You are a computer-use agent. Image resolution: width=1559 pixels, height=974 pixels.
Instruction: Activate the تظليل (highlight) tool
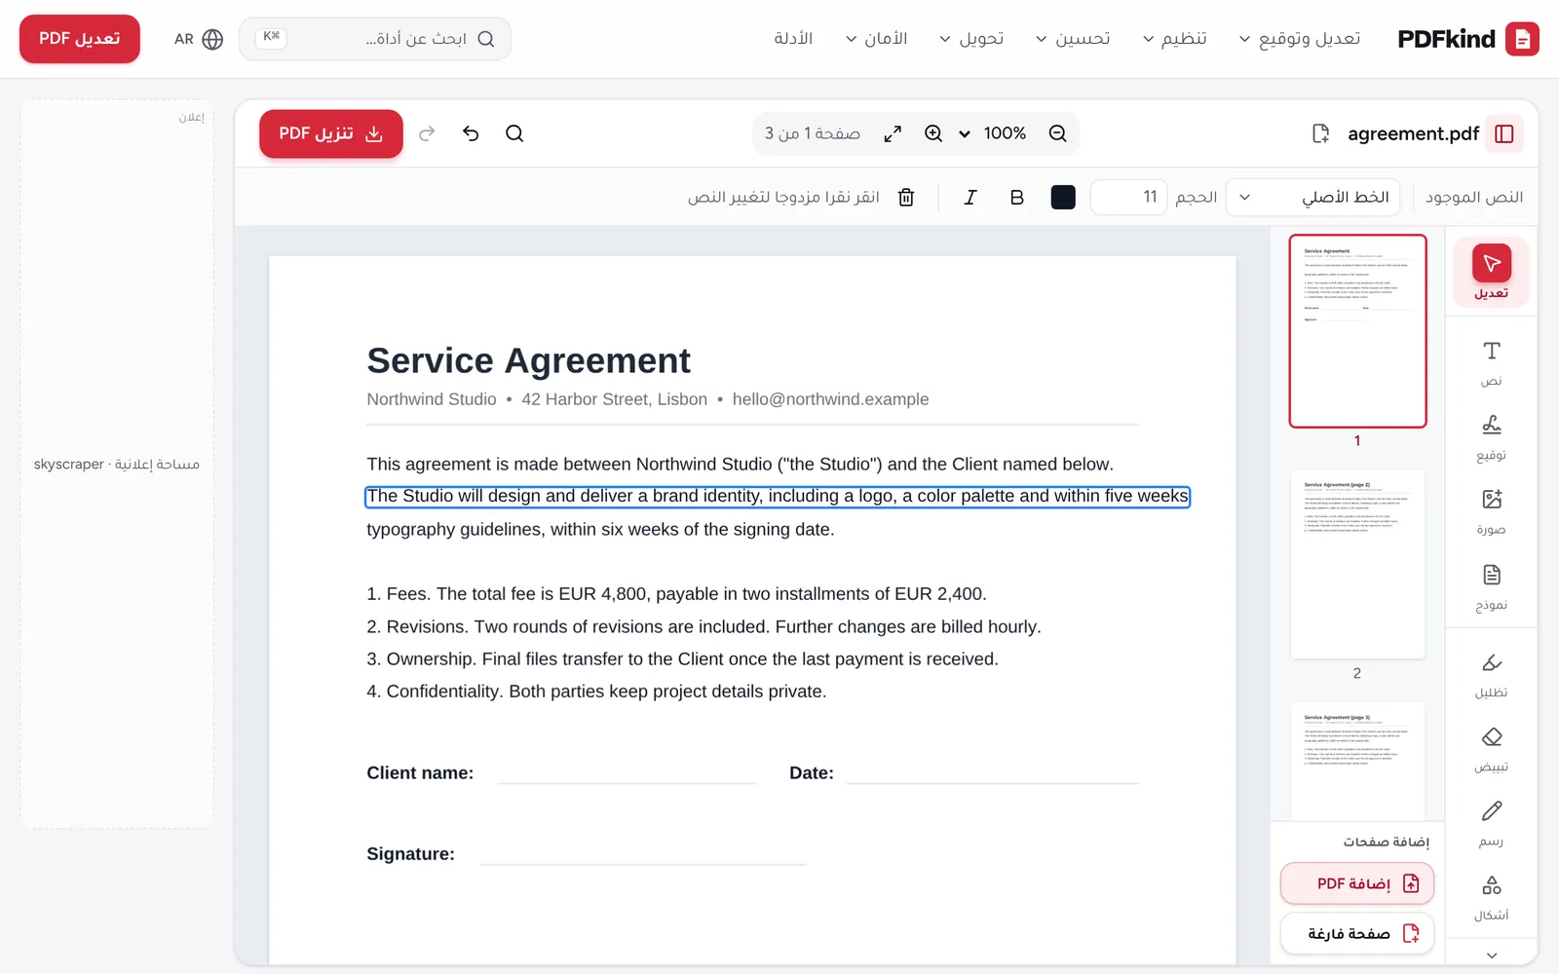coord(1491,675)
